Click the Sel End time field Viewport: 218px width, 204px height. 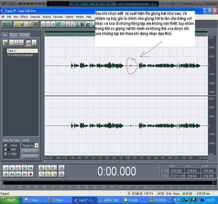[192, 171]
